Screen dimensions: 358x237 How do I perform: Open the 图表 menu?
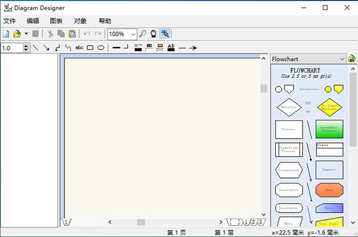tap(56, 21)
